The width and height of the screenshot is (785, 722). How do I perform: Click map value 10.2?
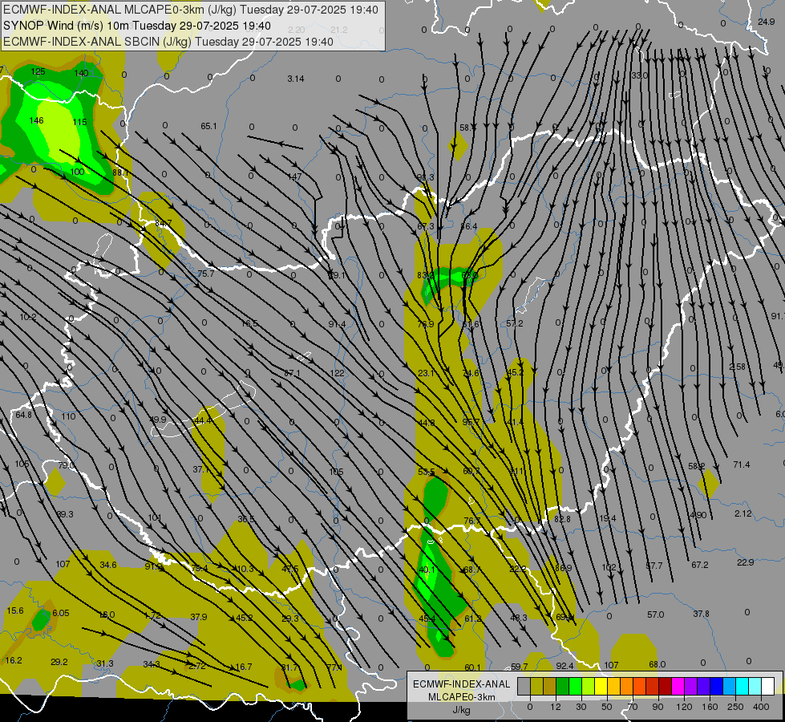pyautogui.click(x=28, y=317)
